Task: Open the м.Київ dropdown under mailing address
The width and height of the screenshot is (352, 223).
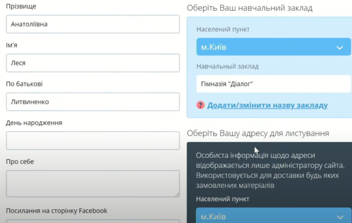Action: tap(274, 215)
